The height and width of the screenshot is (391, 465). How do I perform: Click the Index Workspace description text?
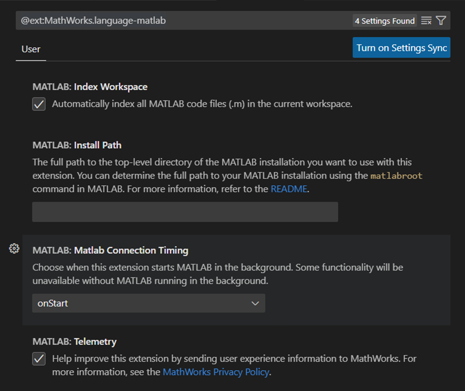click(x=202, y=104)
